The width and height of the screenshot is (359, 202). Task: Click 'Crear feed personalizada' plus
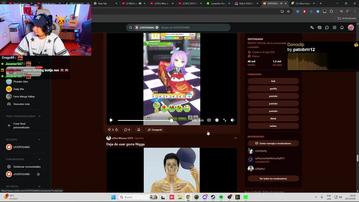click(x=9, y=125)
